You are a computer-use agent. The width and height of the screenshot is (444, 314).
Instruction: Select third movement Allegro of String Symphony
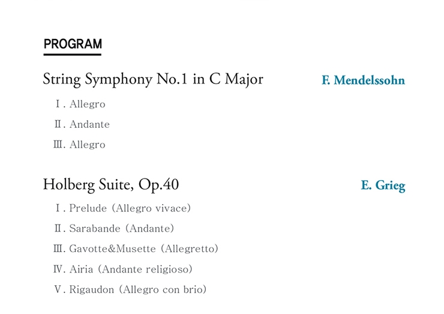[x=87, y=145]
